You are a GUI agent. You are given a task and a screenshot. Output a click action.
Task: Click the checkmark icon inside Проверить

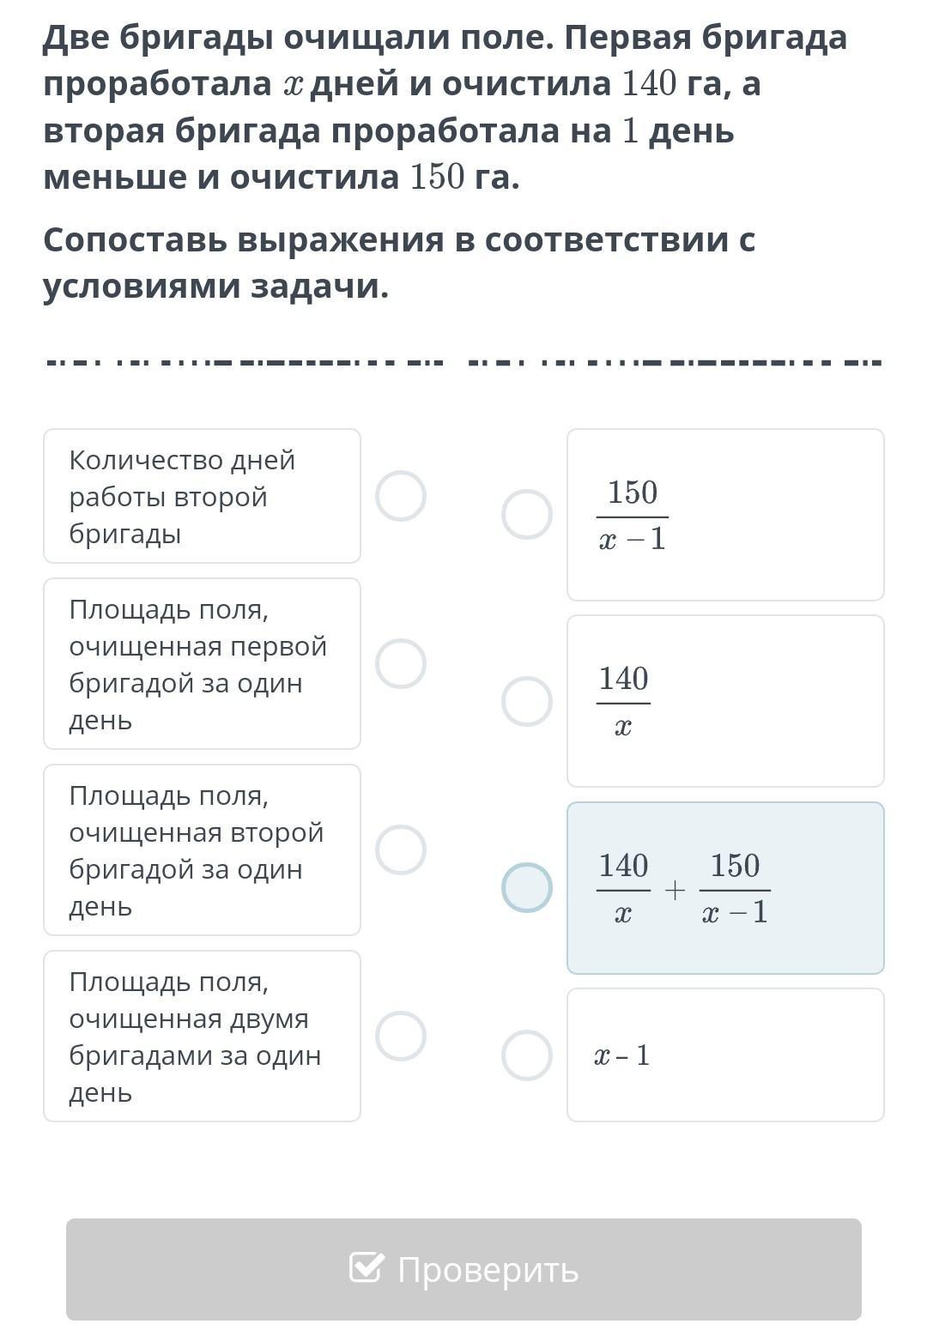[367, 1267]
